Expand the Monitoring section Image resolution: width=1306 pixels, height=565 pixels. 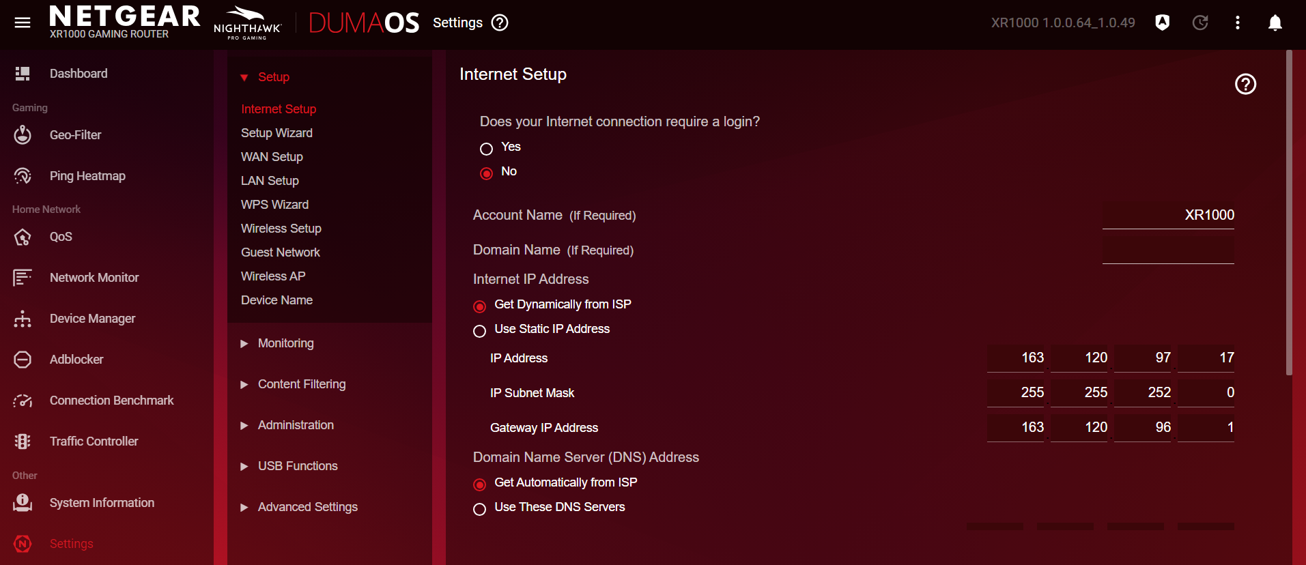285,343
